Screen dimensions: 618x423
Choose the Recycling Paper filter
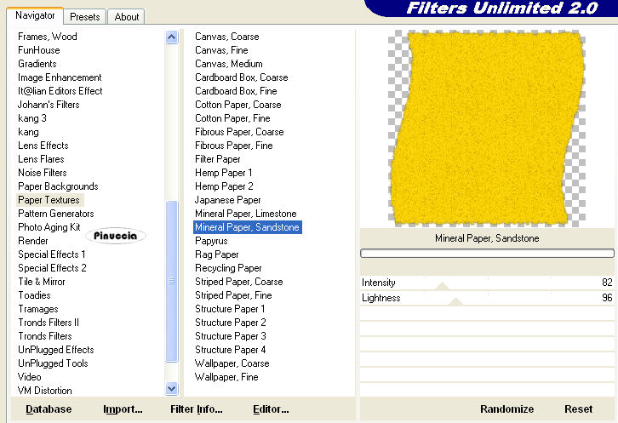pyautogui.click(x=228, y=268)
